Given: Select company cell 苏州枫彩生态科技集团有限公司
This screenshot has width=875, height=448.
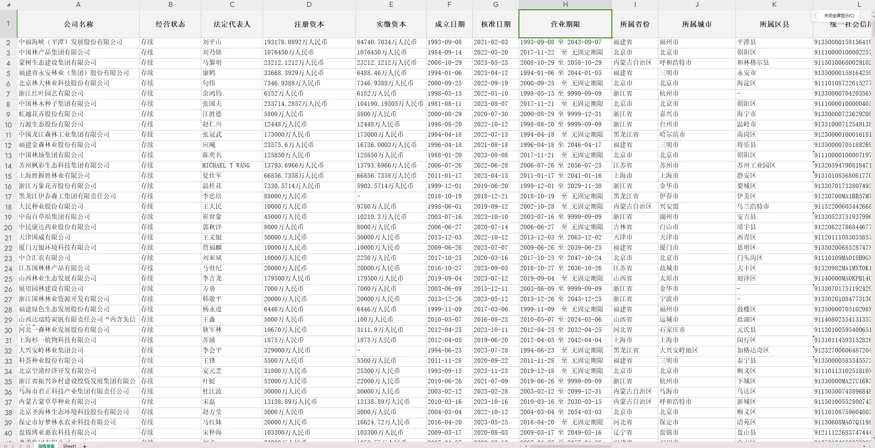Looking at the screenshot, I should (78, 165).
